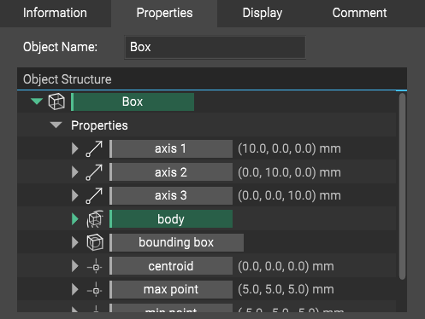Select the green body property label
The image size is (425, 319).
[171, 219]
